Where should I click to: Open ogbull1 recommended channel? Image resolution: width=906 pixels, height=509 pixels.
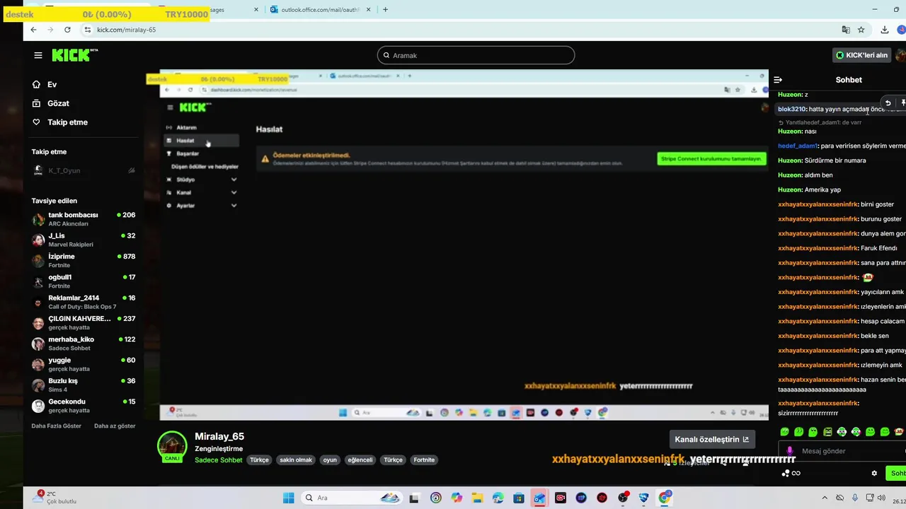pos(84,281)
